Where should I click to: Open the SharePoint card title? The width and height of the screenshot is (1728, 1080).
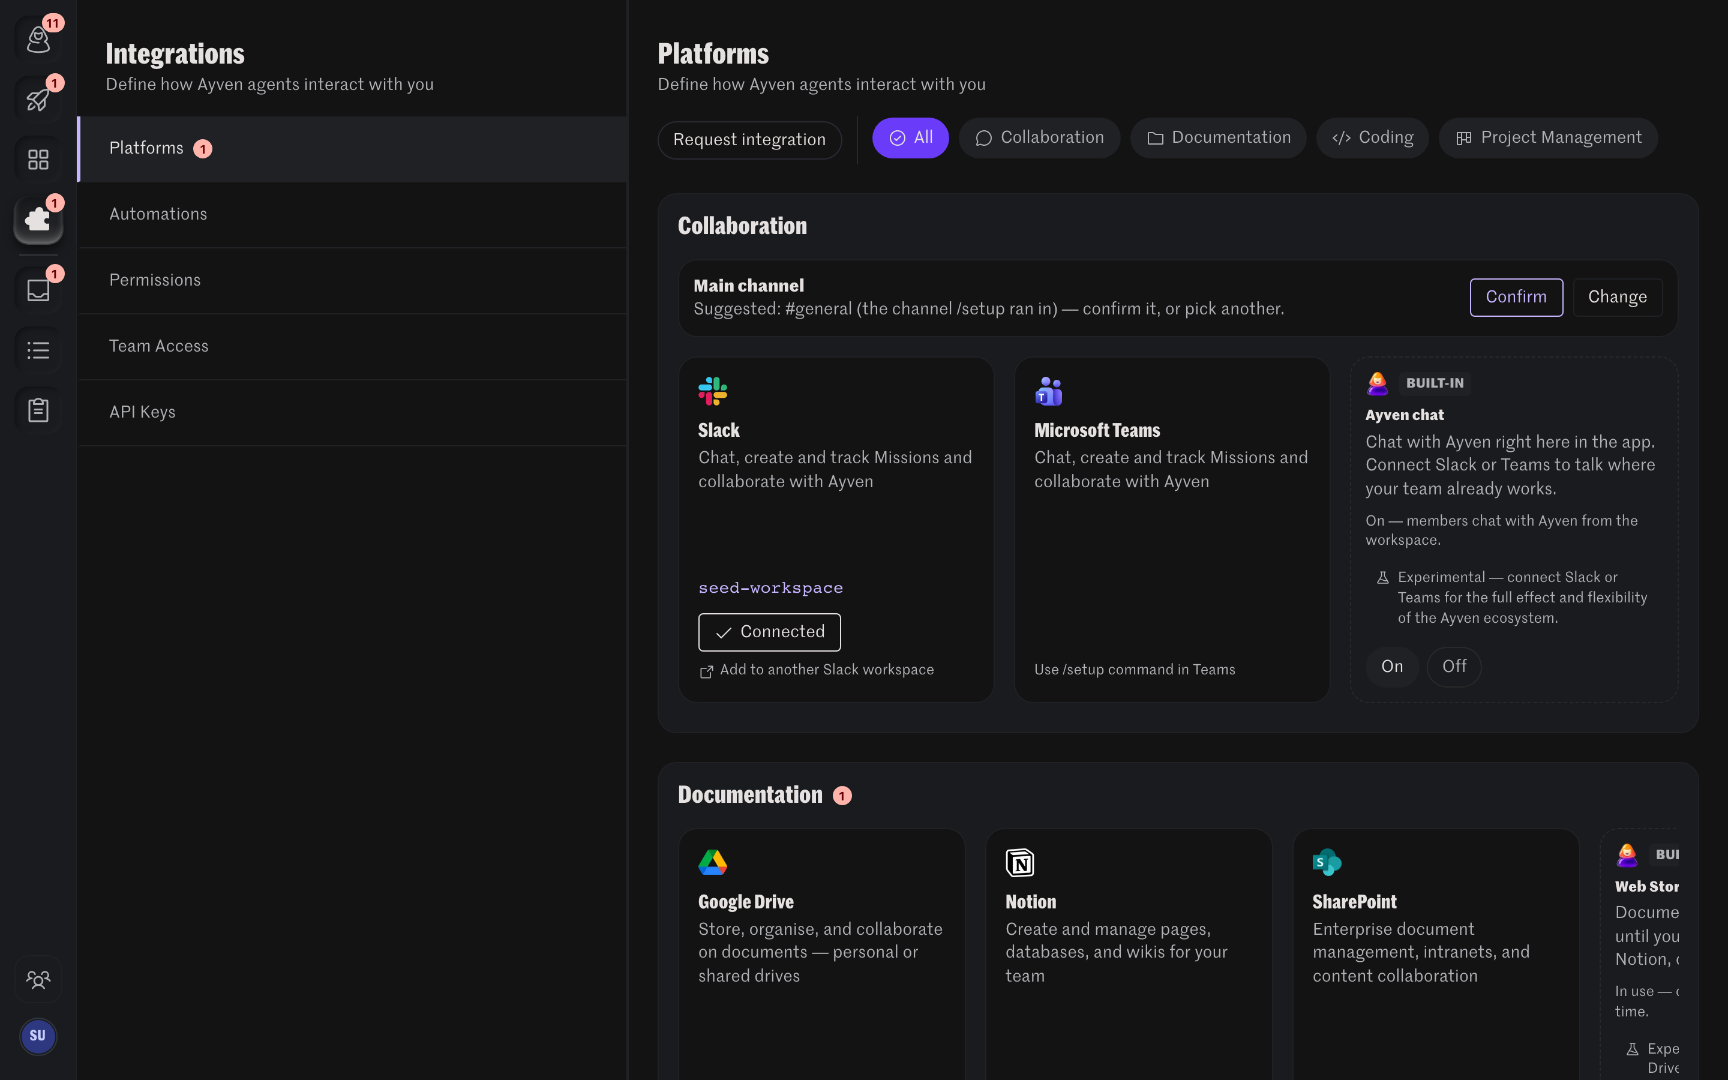point(1354,902)
